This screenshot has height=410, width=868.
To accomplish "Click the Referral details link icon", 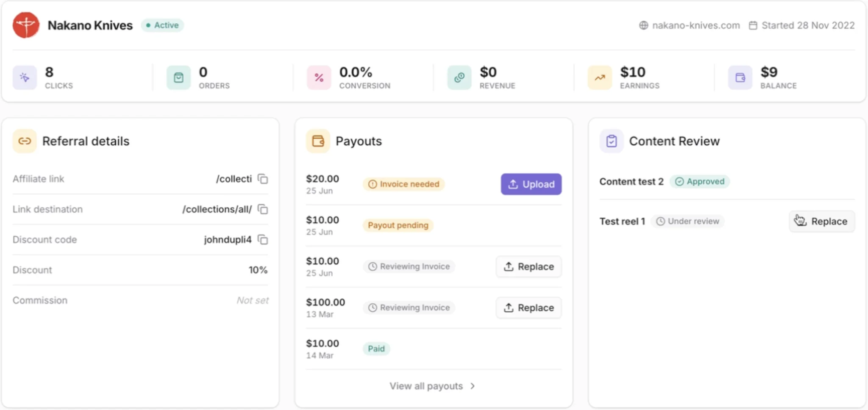I will pos(25,141).
